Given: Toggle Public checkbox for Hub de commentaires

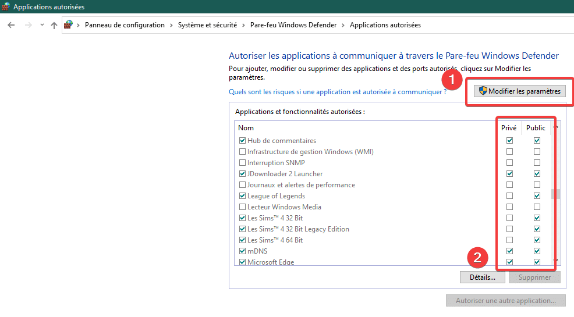Looking at the screenshot, I should [537, 140].
